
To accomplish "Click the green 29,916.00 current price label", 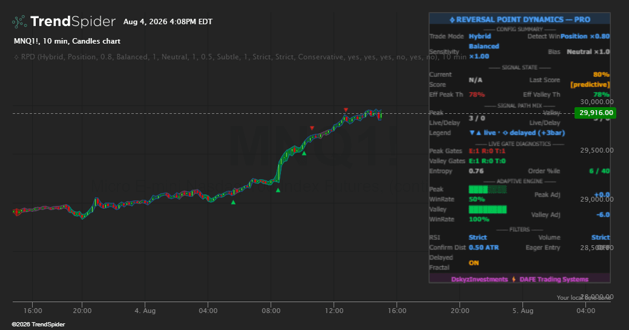I will coord(595,113).
